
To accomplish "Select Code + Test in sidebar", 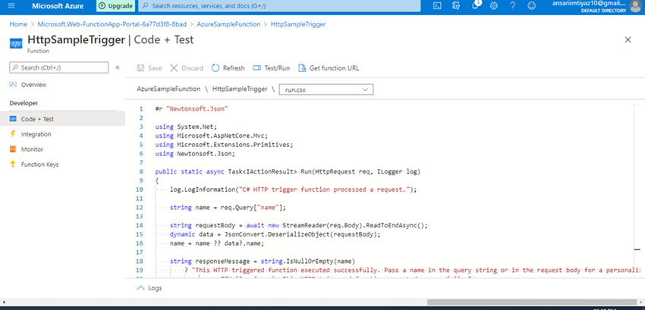I will pyautogui.click(x=62, y=119).
